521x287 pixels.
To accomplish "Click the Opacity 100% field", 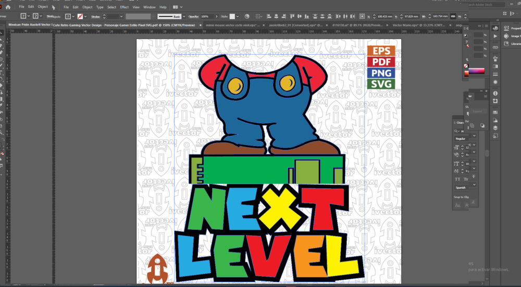I will (x=207, y=16).
